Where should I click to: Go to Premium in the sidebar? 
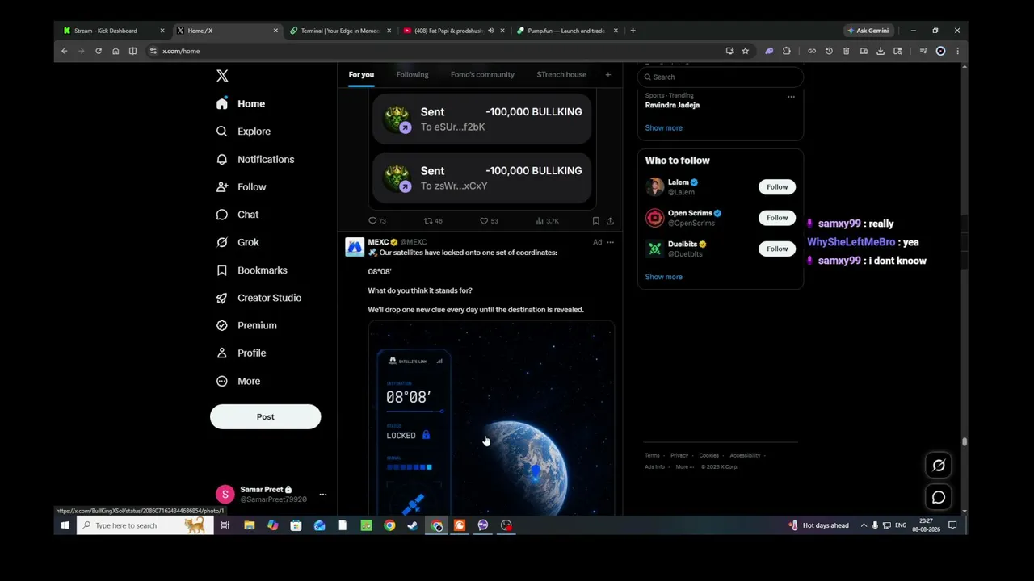point(246,325)
